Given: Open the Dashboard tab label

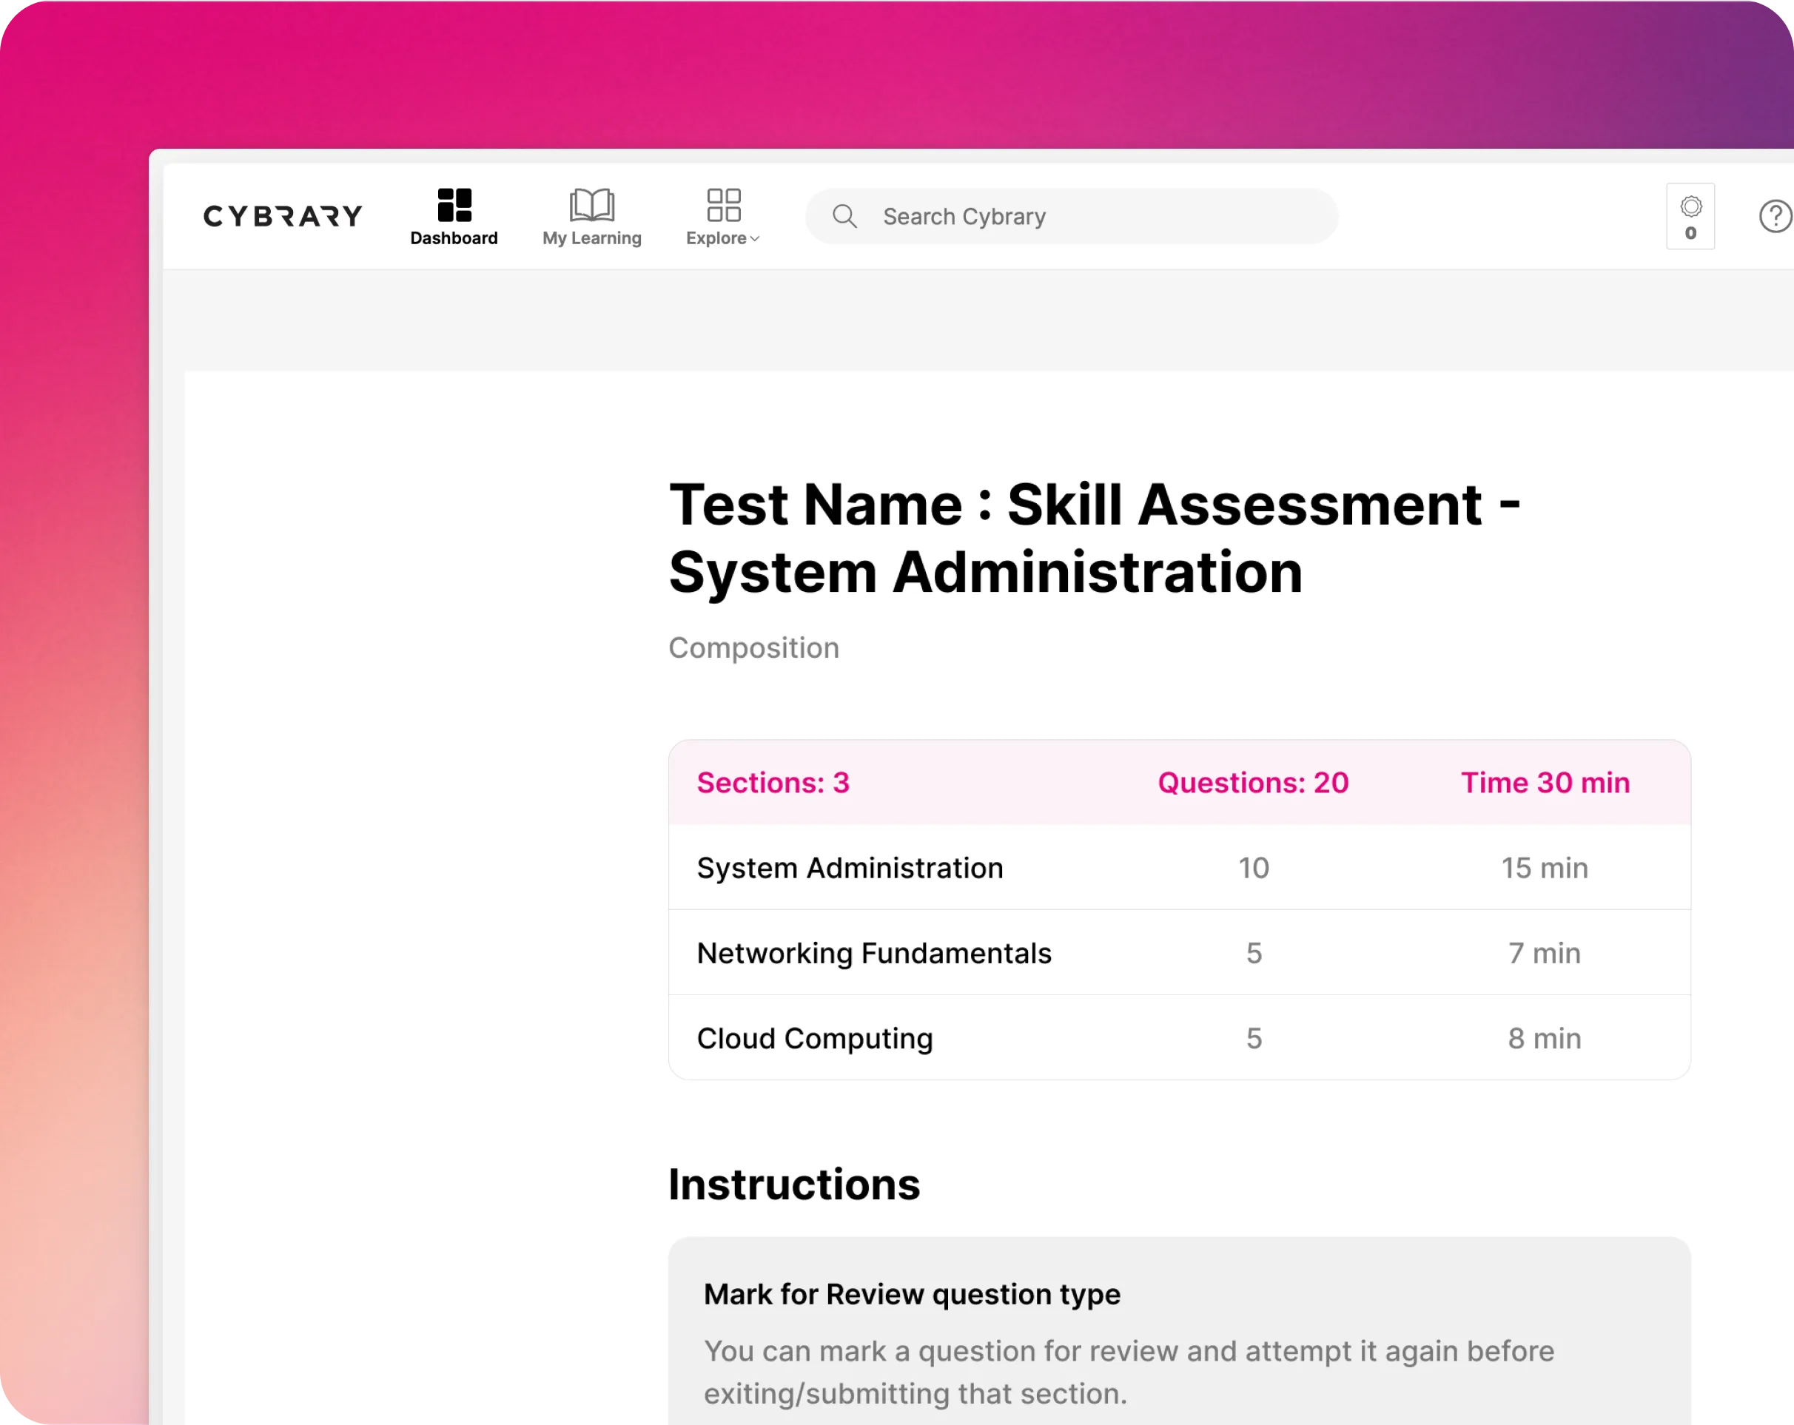Looking at the screenshot, I should click(454, 239).
